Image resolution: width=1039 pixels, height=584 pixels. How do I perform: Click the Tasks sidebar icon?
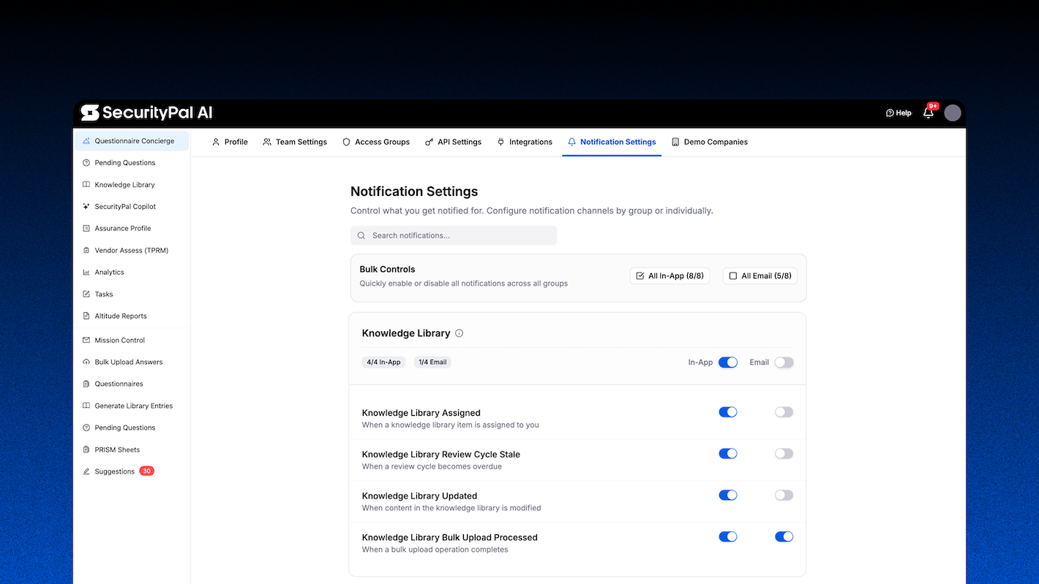(86, 295)
